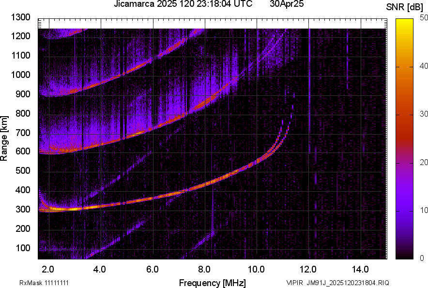
Task: Click the 800 range tick label
Action: pos(23,113)
